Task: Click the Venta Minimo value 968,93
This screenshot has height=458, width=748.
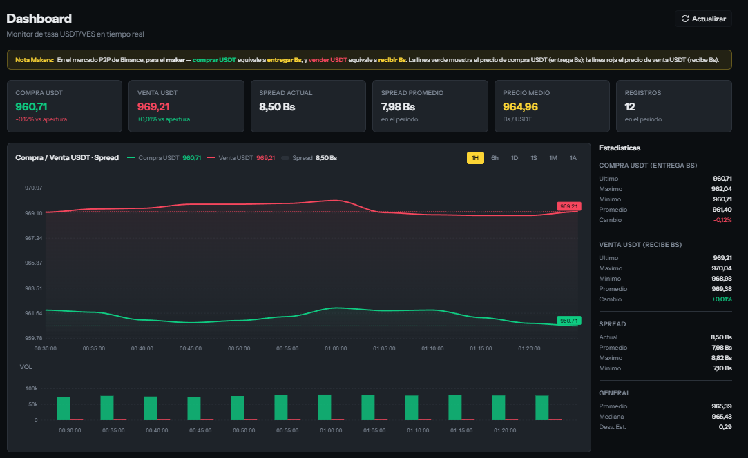Action: (x=721, y=279)
